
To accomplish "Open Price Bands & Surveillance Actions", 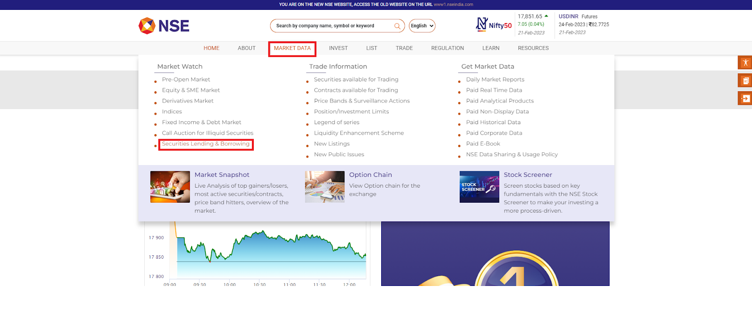I will point(362,101).
